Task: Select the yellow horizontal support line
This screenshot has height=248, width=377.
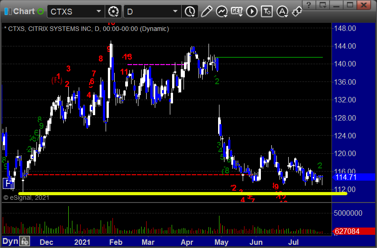Action: point(183,193)
